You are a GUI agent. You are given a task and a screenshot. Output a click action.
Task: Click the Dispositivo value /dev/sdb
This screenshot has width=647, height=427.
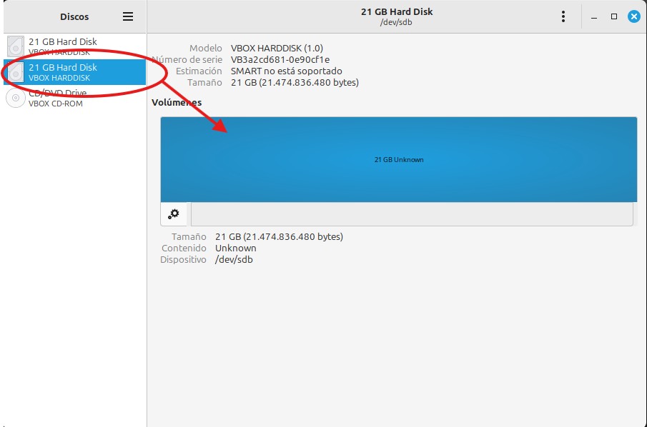234,260
